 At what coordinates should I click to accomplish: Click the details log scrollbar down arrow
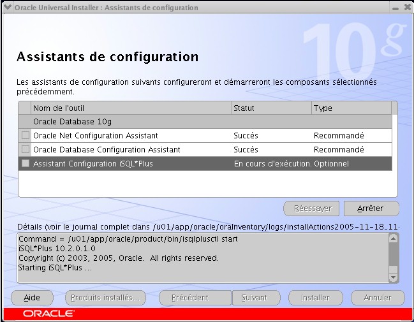pyautogui.click(x=393, y=277)
